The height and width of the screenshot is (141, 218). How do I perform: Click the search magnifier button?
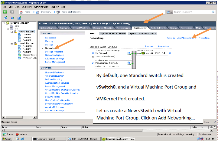point(213,12)
